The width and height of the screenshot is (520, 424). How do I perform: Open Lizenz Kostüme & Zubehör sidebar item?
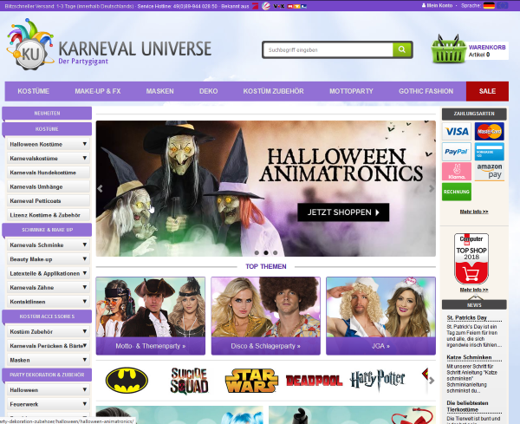point(49,215)
